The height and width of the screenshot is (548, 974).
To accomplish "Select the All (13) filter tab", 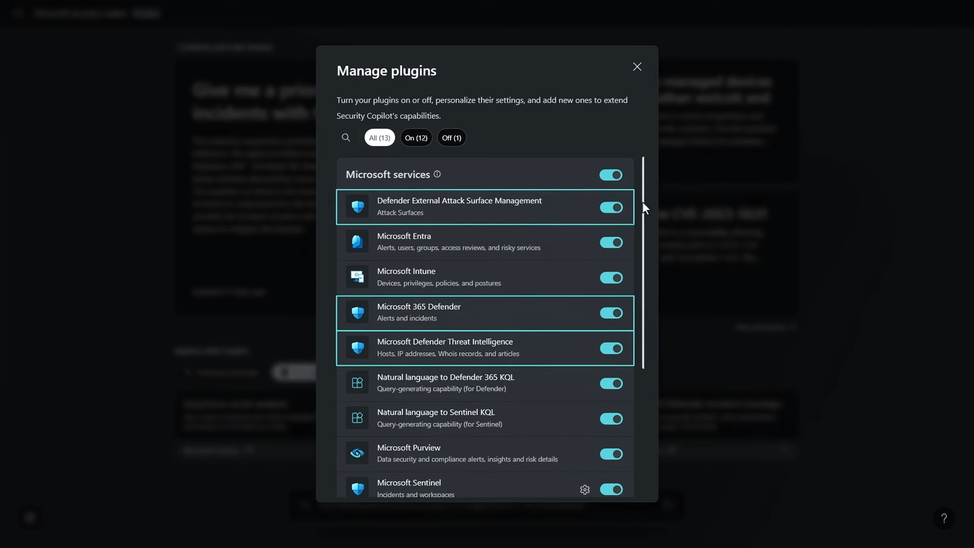I will (379, 137).
